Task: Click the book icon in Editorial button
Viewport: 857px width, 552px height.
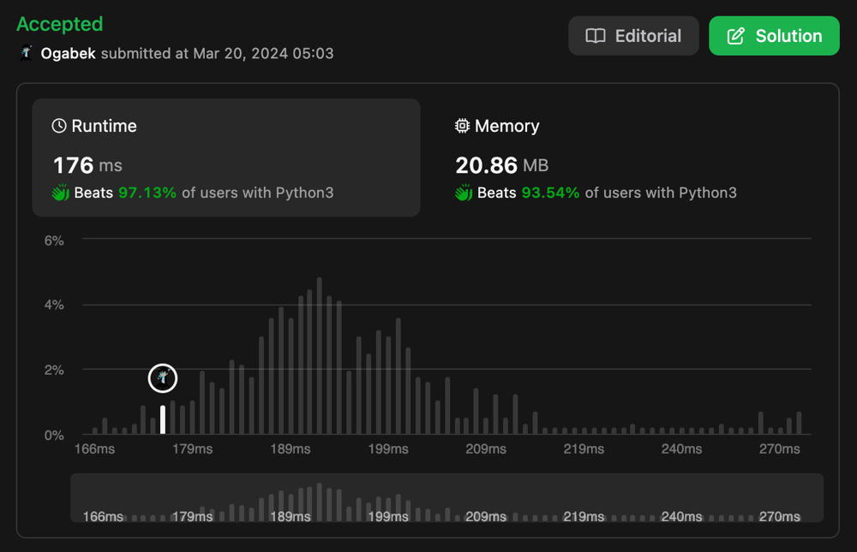Action: pyautogui.click(x=596, y=36)
